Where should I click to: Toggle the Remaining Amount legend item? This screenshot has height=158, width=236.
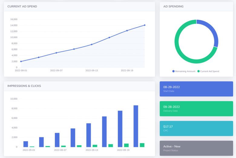[x=185, y=71]
